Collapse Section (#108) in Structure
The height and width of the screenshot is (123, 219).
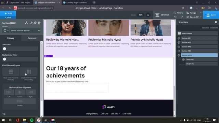tap(179, 55)
